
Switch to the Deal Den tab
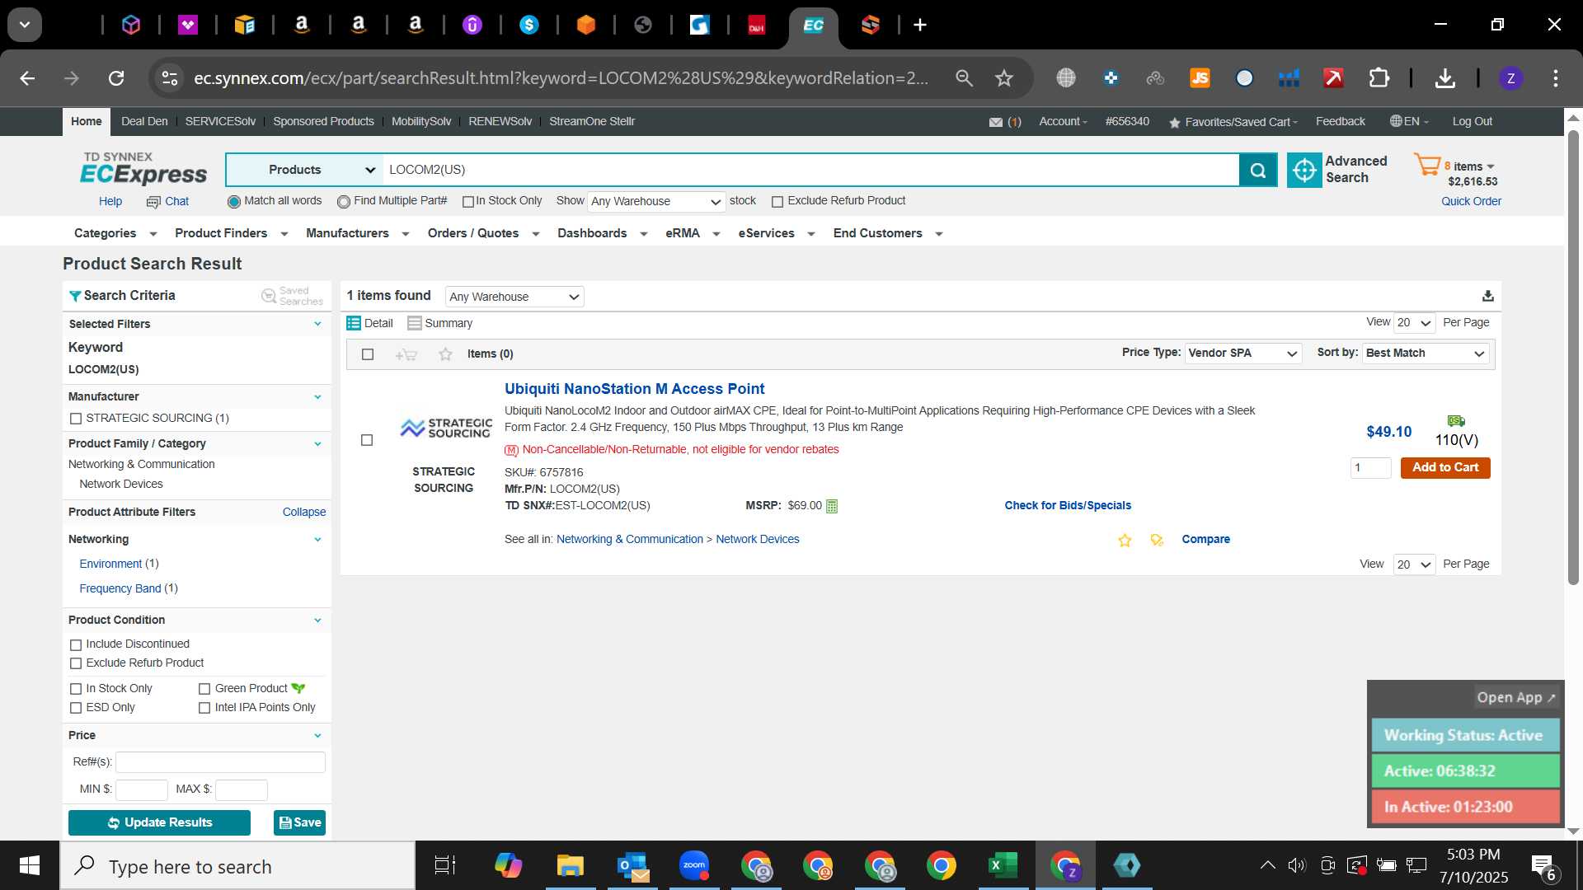[x=144, y=121]
